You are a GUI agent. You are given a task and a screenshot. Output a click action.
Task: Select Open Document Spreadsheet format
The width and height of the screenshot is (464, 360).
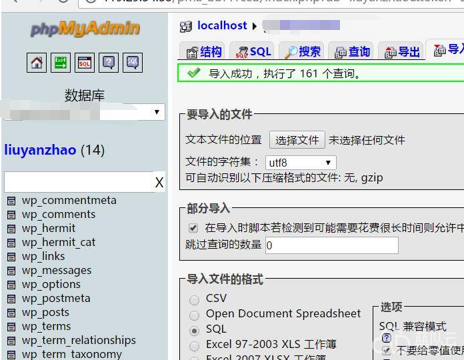(x=195, y=315)
